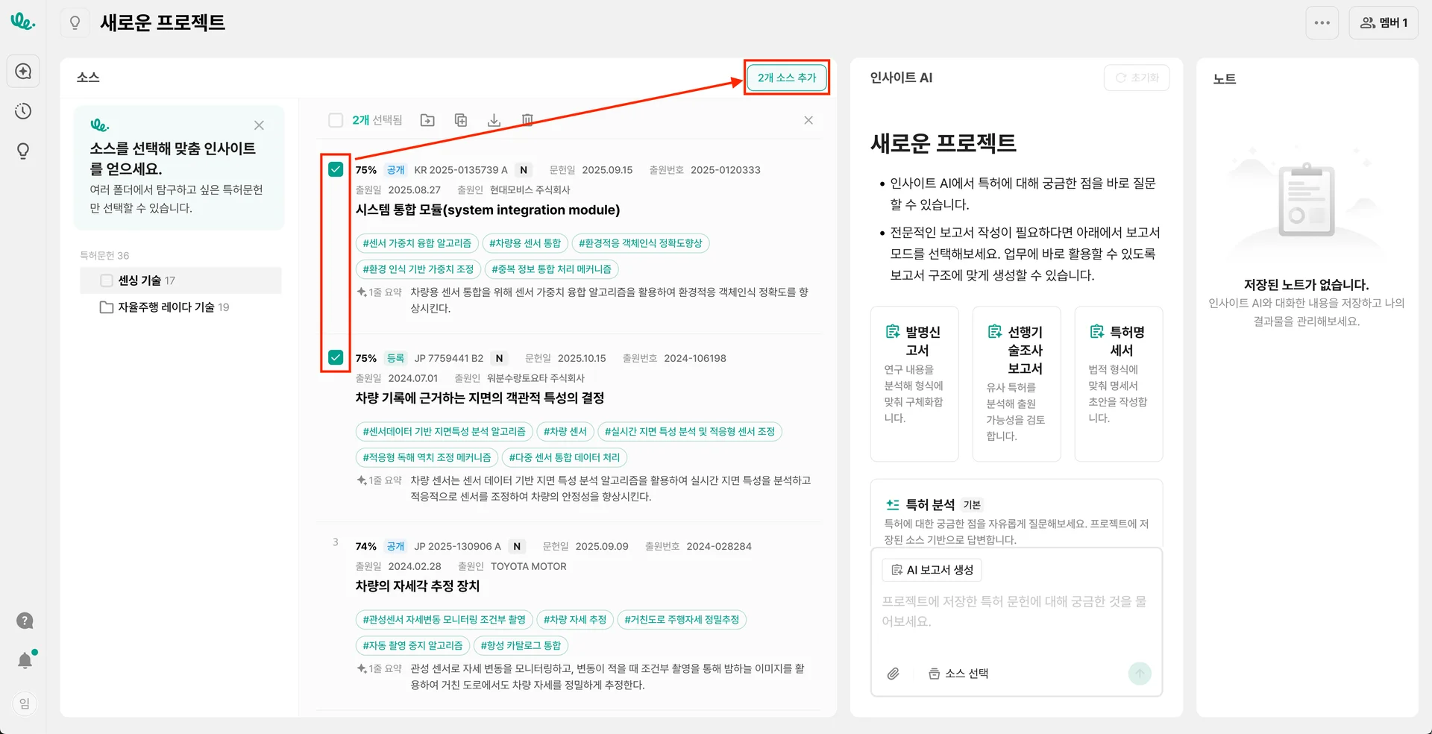Viewport: 1432px width, 734px height.
Task: Click the 2개 소스 추가 button
Action: pos(787,78)
